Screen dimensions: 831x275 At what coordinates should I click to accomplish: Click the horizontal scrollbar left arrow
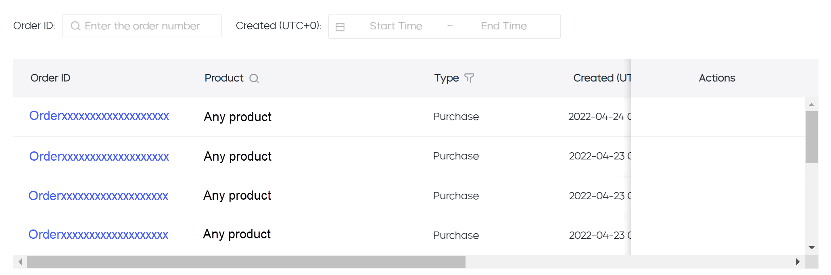coord(20,262)
